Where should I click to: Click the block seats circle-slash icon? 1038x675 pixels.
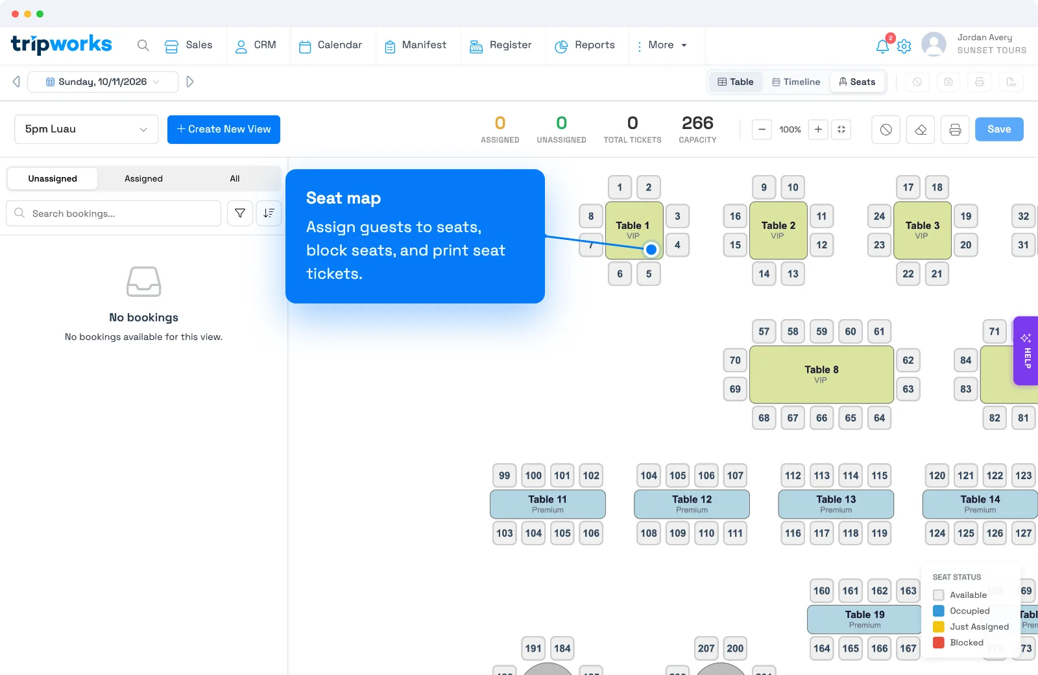pyautogui.click(x=886, y=130)
